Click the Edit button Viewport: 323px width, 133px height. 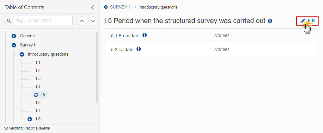[307, 21]
